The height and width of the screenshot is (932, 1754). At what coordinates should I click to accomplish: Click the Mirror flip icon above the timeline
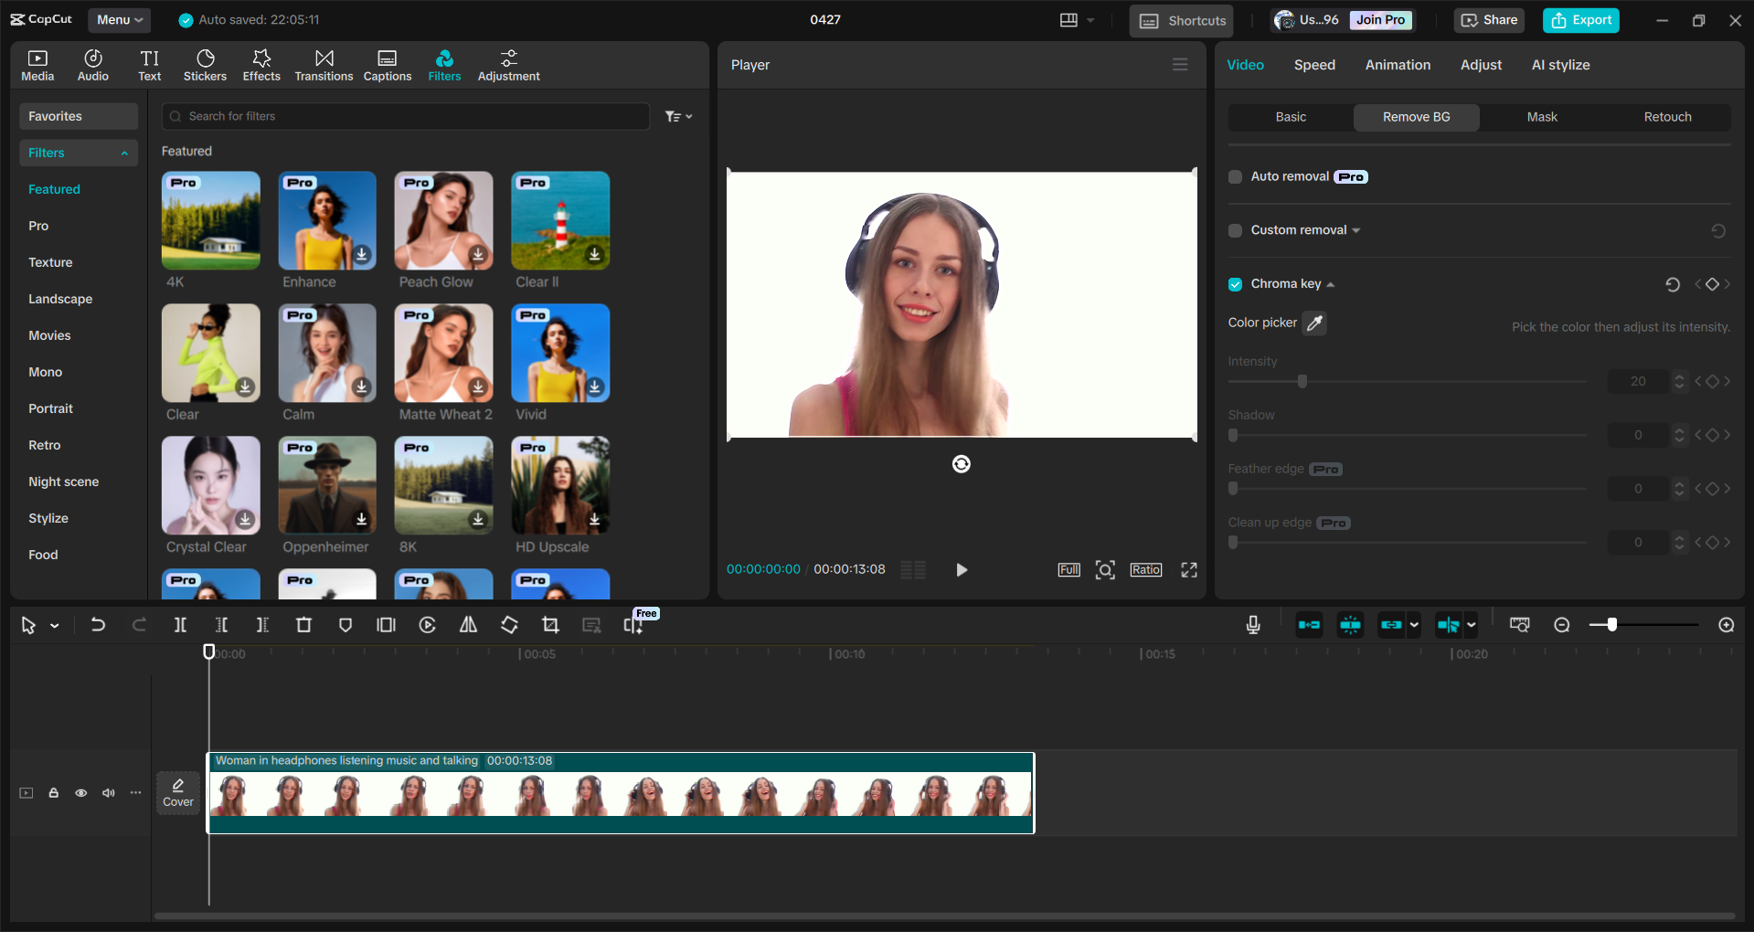coord(468,625)
